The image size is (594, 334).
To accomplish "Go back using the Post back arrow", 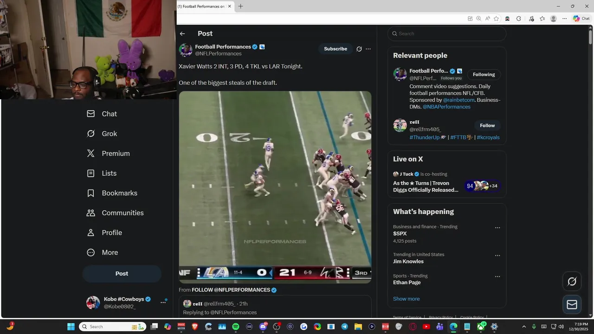I will click(x=182, y=33).
